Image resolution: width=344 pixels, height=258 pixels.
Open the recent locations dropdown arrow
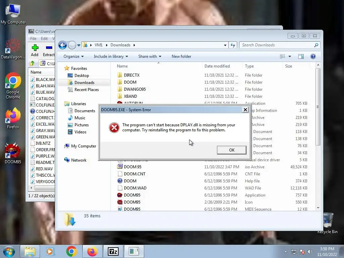click(x=79, y=45)
